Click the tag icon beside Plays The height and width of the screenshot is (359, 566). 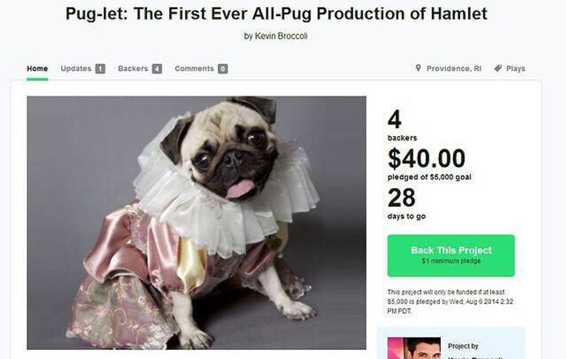pos(497,68)
